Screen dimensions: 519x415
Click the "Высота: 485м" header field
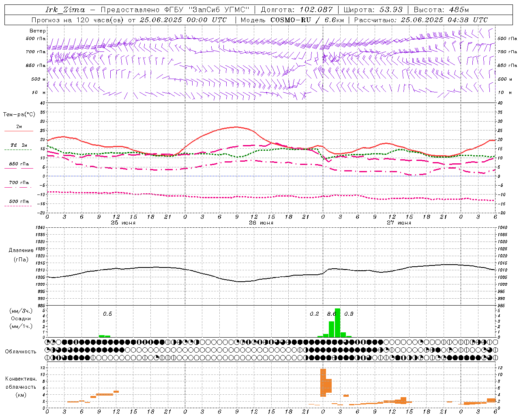coord(441,10)
